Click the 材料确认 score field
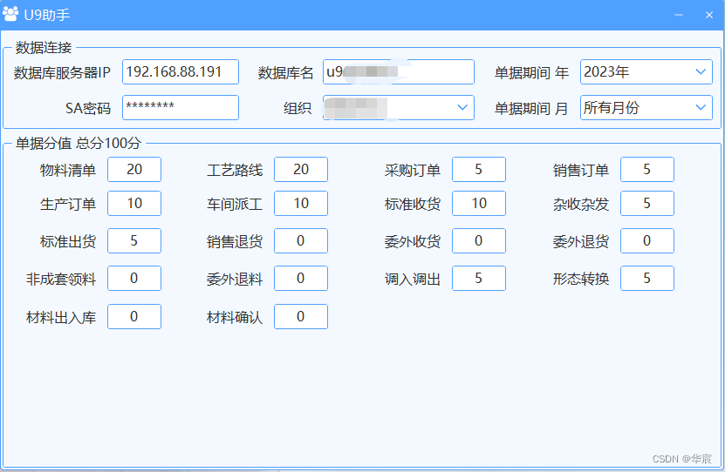The width and height of the screenshot is (725, 472). tap(300, 316)
